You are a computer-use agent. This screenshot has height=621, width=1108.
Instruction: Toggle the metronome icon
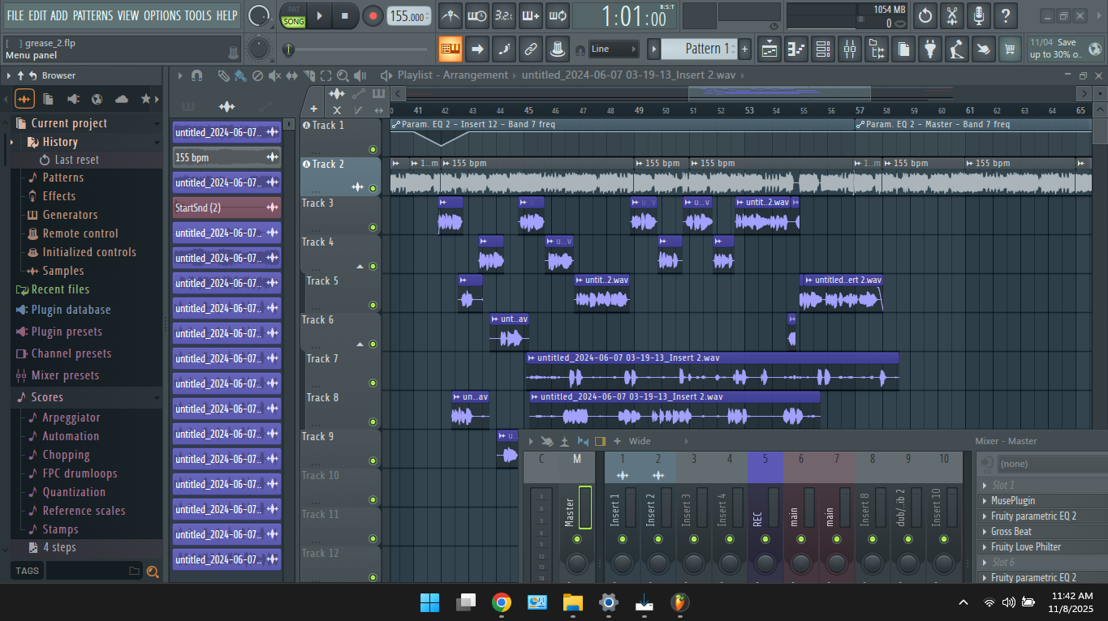(451, 15)
